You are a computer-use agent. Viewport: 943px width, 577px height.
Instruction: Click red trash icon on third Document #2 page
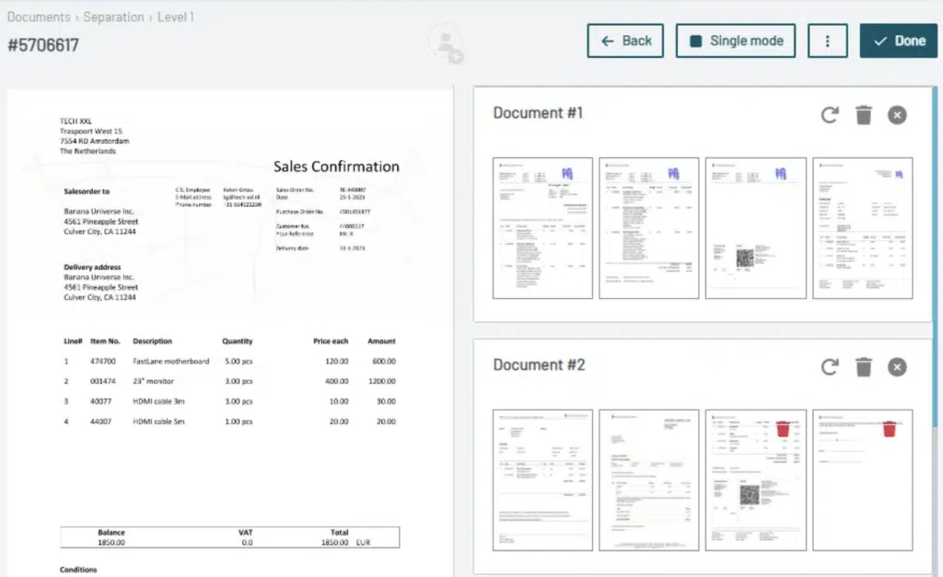[783, 429]
